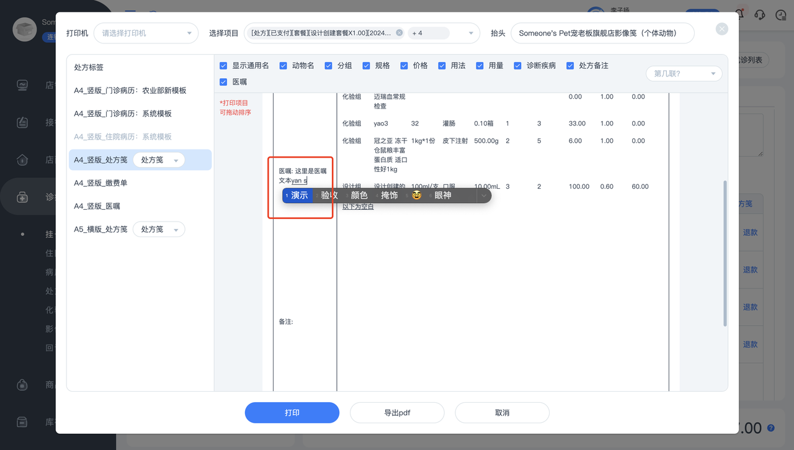Expand the 选择项目 dropdown arrow

point(471,34)
